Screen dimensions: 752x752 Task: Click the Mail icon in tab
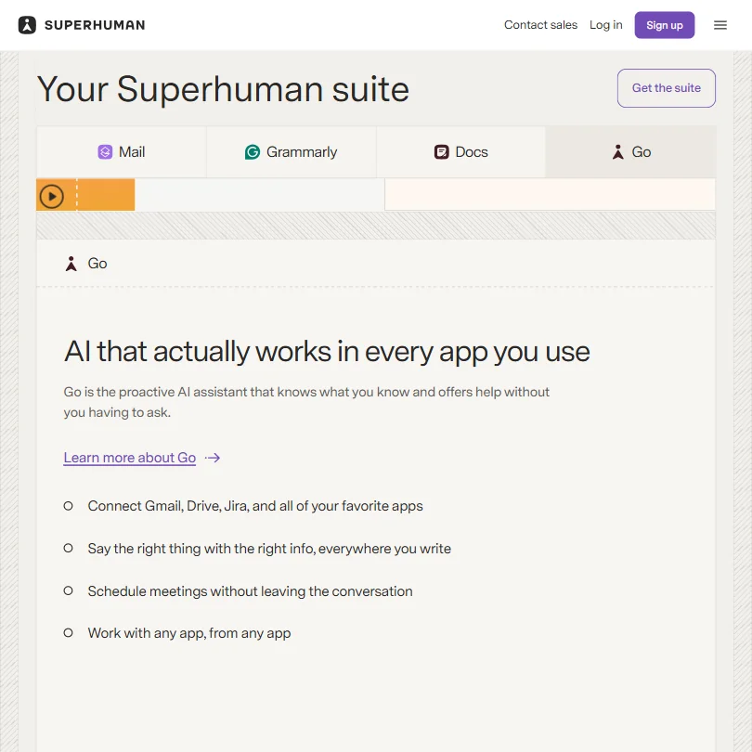(105, 152)
